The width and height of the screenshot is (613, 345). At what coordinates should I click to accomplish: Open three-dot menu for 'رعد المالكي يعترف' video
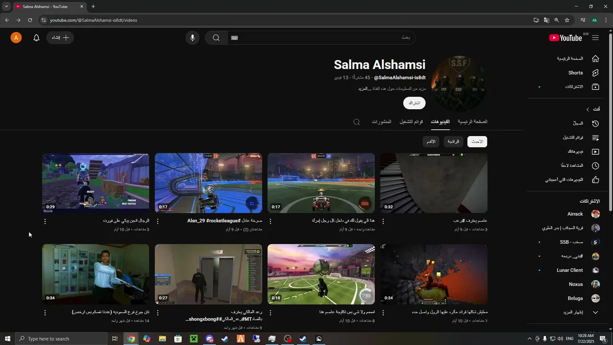158,312
